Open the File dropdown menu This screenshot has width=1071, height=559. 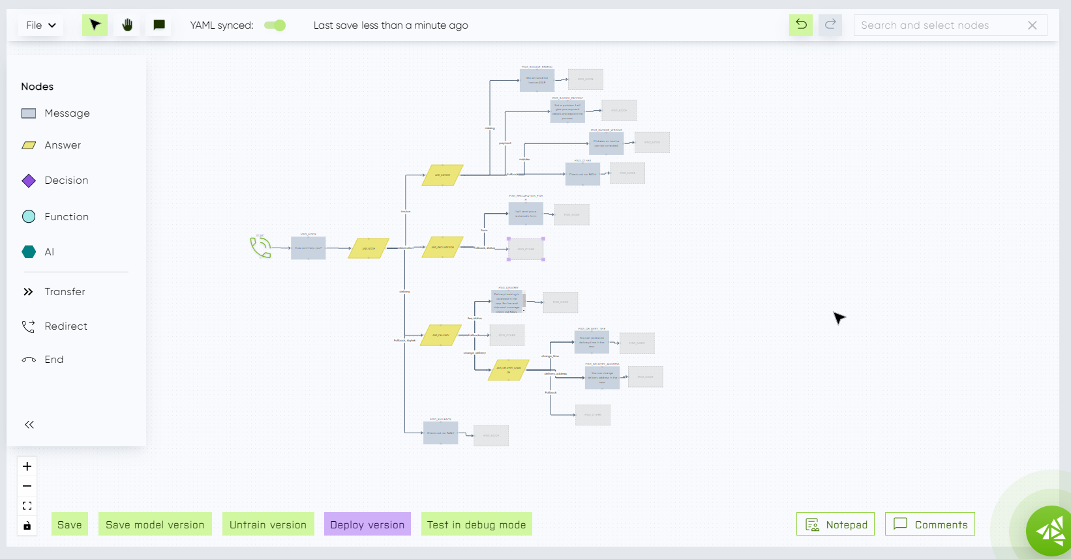point(40,25)
